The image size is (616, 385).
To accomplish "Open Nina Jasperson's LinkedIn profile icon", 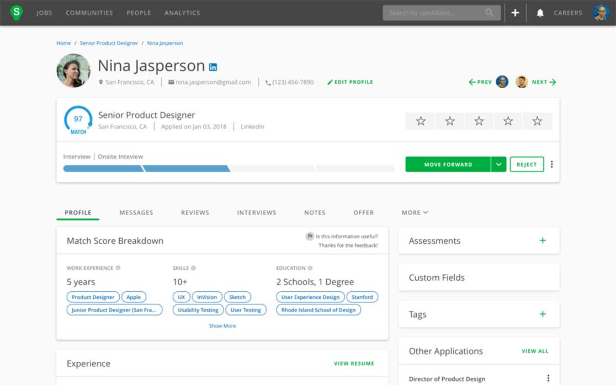I will pos(213,67).
